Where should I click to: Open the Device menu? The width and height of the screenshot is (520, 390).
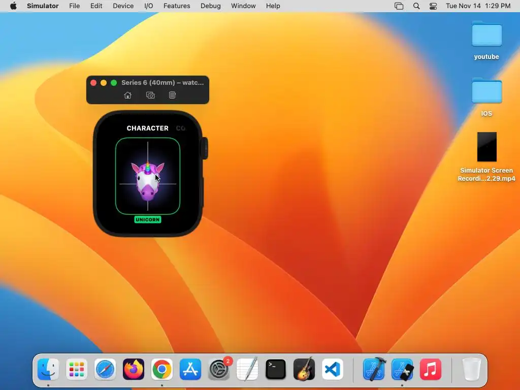tap(123, 6)
